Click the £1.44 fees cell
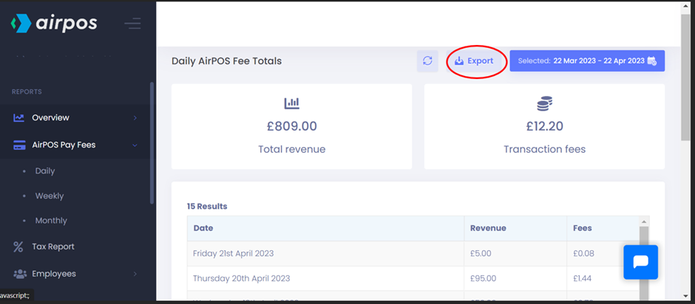695x304 pixels. coord(583,278)
